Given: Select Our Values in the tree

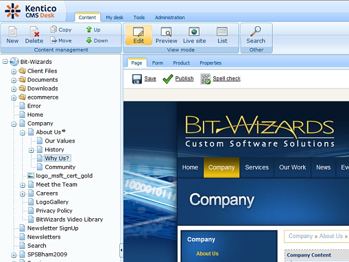Looking at the screenshot, I should [x=60, y=141].
